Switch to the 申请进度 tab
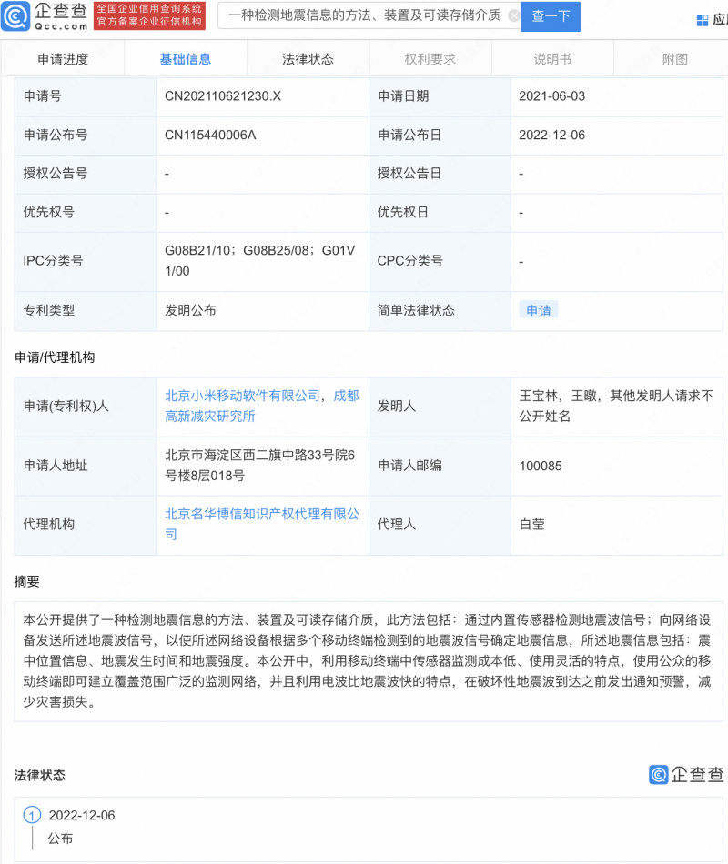 pos(62,56)
